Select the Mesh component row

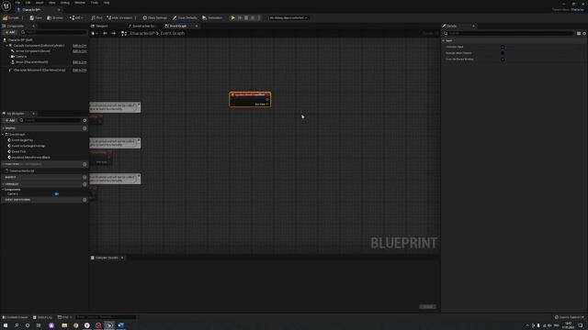[x=31, y=62]
